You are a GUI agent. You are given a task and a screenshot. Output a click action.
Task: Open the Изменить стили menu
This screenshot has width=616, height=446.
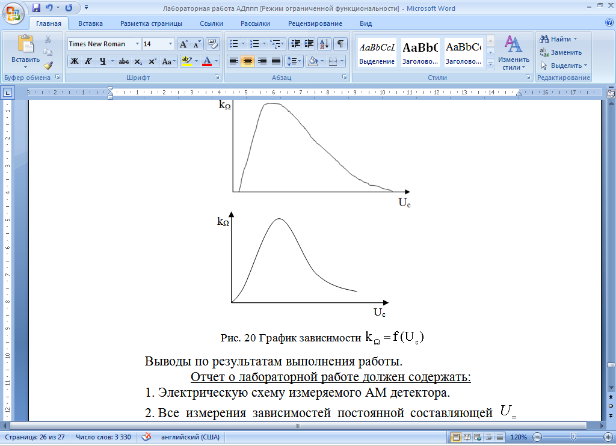(x=514, y=53)
